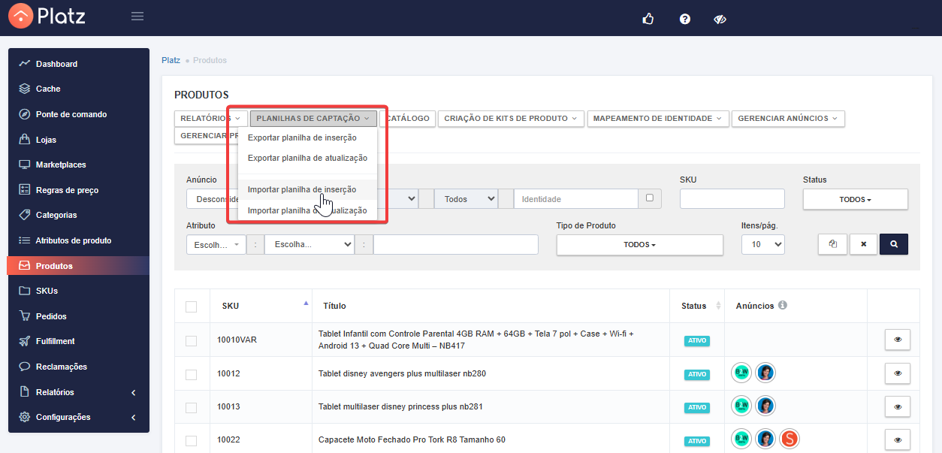Tick the checkbox for SKU 10010VAR
Image resolution: width=942 pixels, height=453 pixels.
click(192, 340)
